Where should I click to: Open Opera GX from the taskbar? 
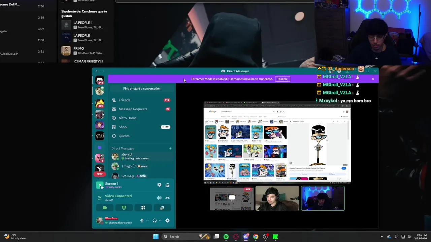(236, 237)
